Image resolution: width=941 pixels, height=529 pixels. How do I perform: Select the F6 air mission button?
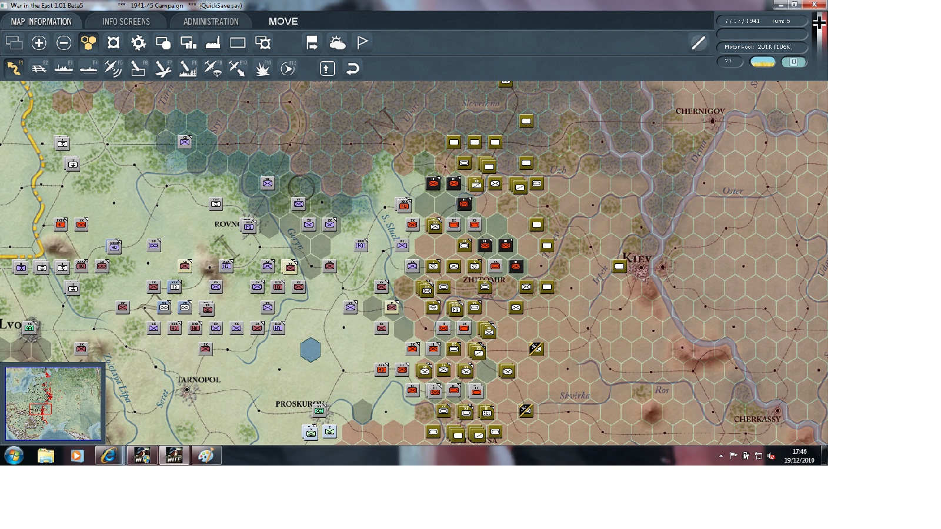(x=138, y=68)
